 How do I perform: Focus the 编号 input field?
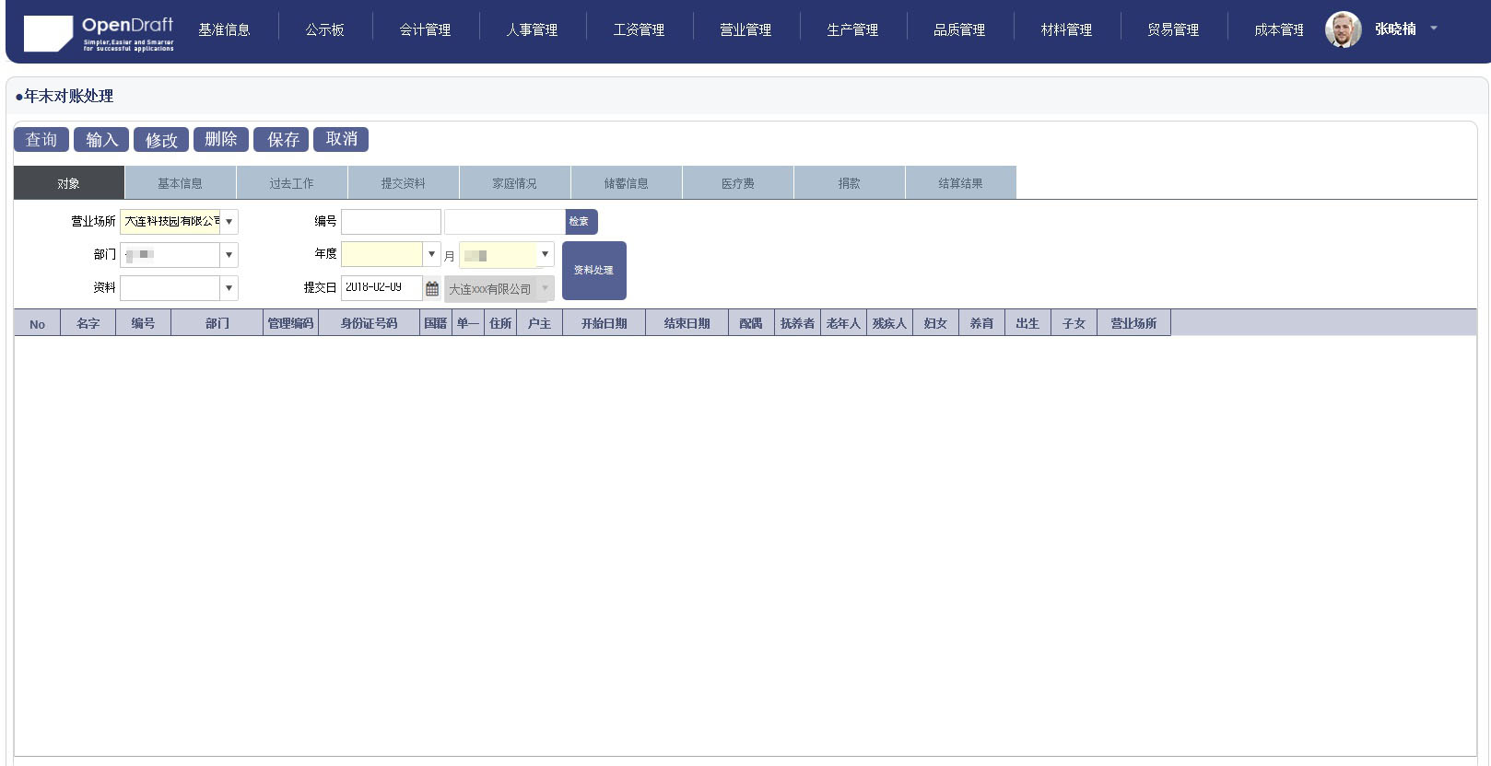(x=391, y=222)
